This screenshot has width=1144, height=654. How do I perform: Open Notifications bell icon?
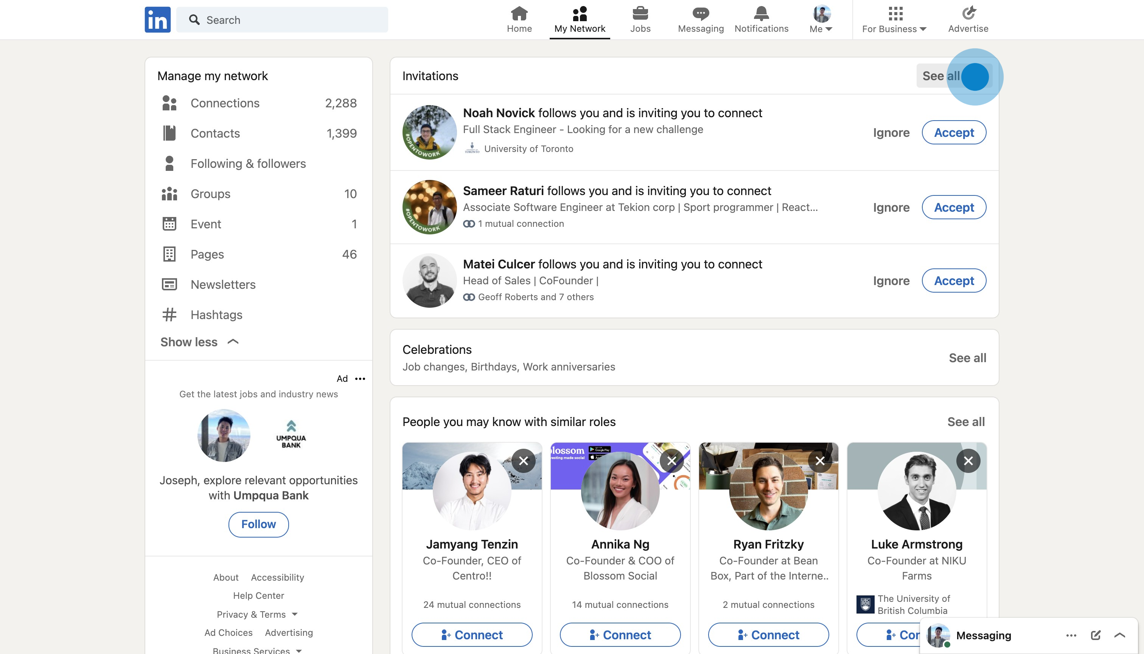point(761,14)
